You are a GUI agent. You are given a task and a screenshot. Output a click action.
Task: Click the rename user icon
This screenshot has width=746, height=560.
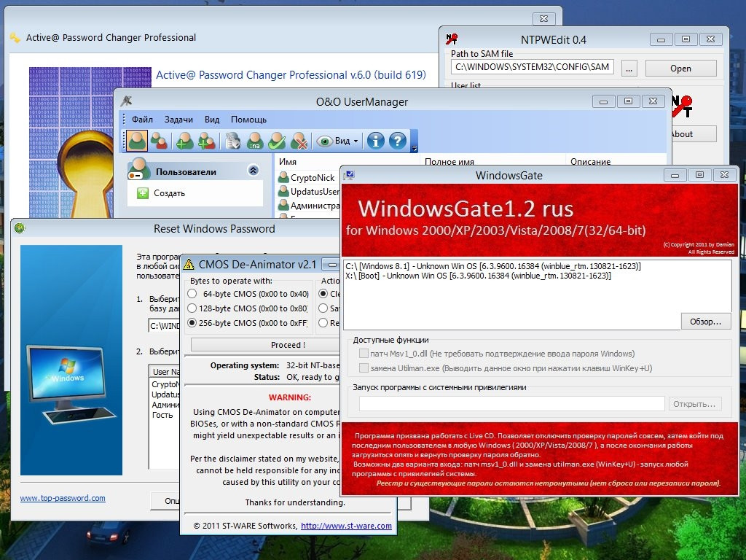pyautogui.click(x=255, y=141)
